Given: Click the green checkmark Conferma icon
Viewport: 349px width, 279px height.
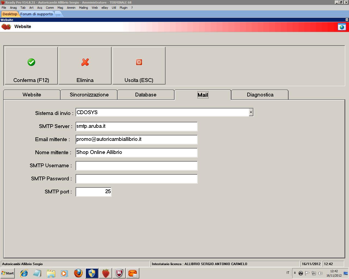Looking at the screenshot, I should tap(31, 62).
